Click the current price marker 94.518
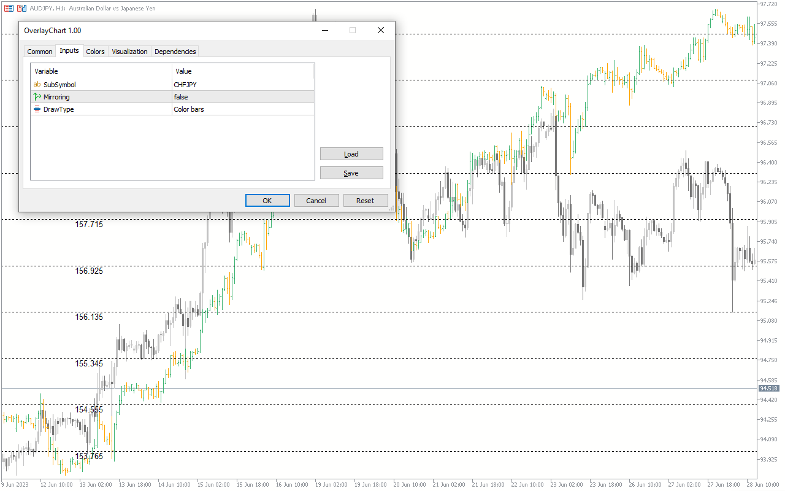Screen dimensions: 785x491 pyautogui.click(x=768, y=389)
